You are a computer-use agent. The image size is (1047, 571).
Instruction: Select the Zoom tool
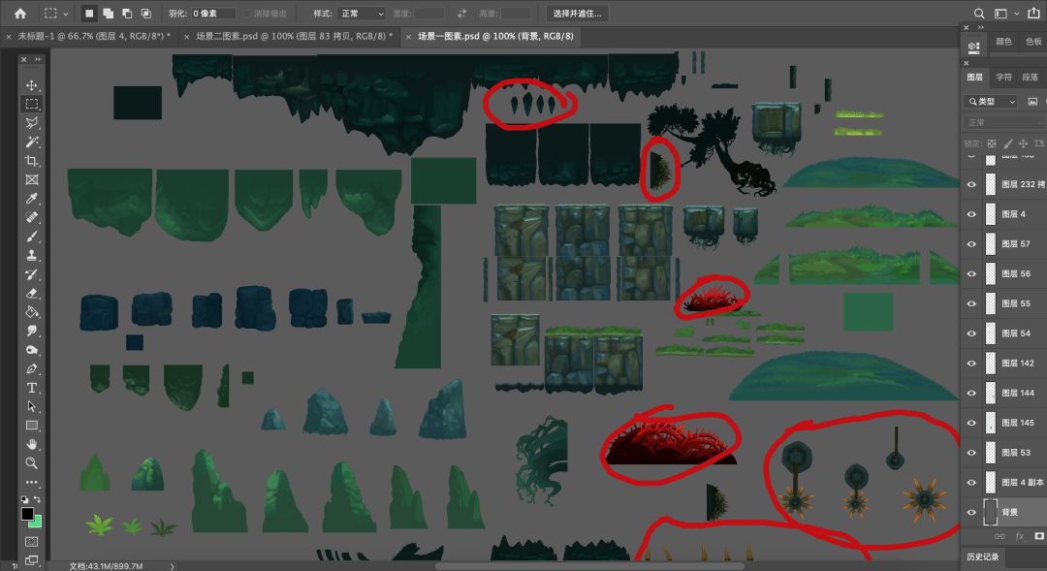[31, 462]
